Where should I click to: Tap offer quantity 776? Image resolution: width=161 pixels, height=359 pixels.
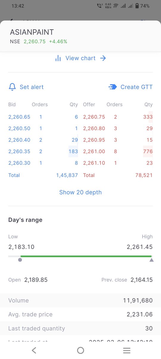(148, 151)
